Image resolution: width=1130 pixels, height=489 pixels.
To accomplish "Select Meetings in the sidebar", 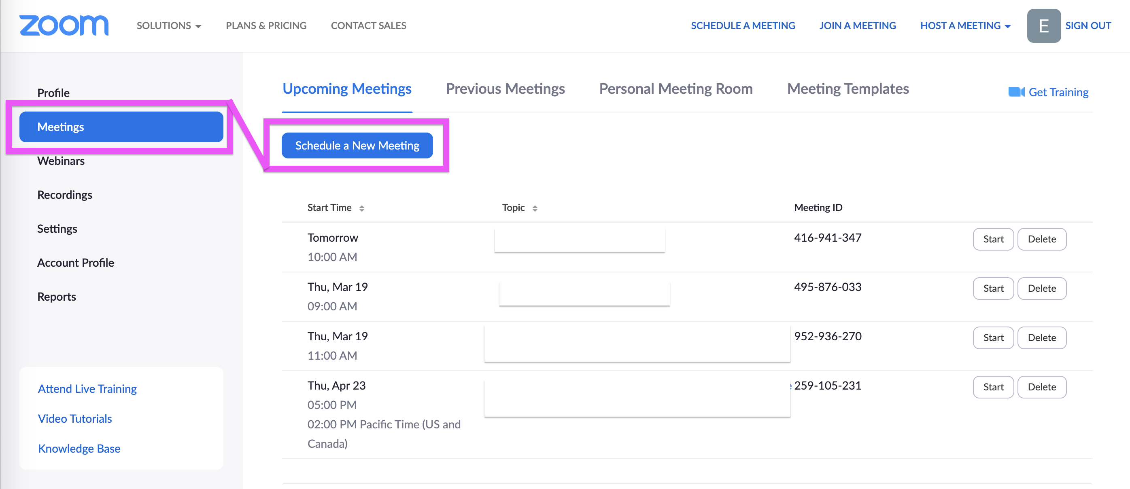I will pyautogui.click(x=121, y=126).
